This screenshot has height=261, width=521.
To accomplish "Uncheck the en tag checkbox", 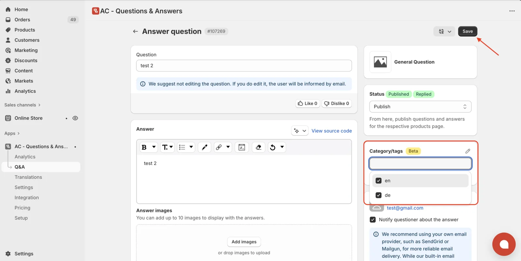I will [x=378, y=181].
